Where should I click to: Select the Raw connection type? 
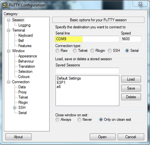coord(57,51)
